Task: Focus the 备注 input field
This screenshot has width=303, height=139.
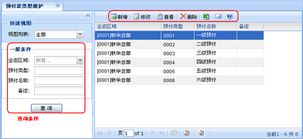Action: (59, 91)
